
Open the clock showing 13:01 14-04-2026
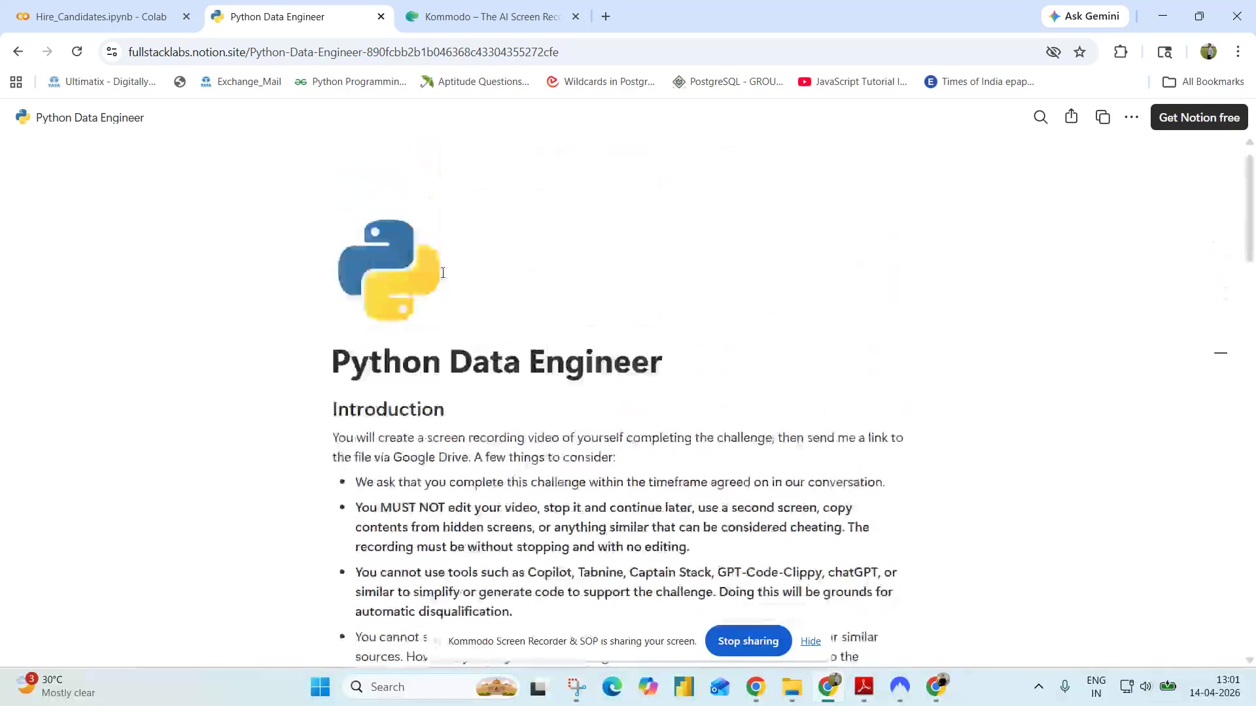[x=1215, y=686]
